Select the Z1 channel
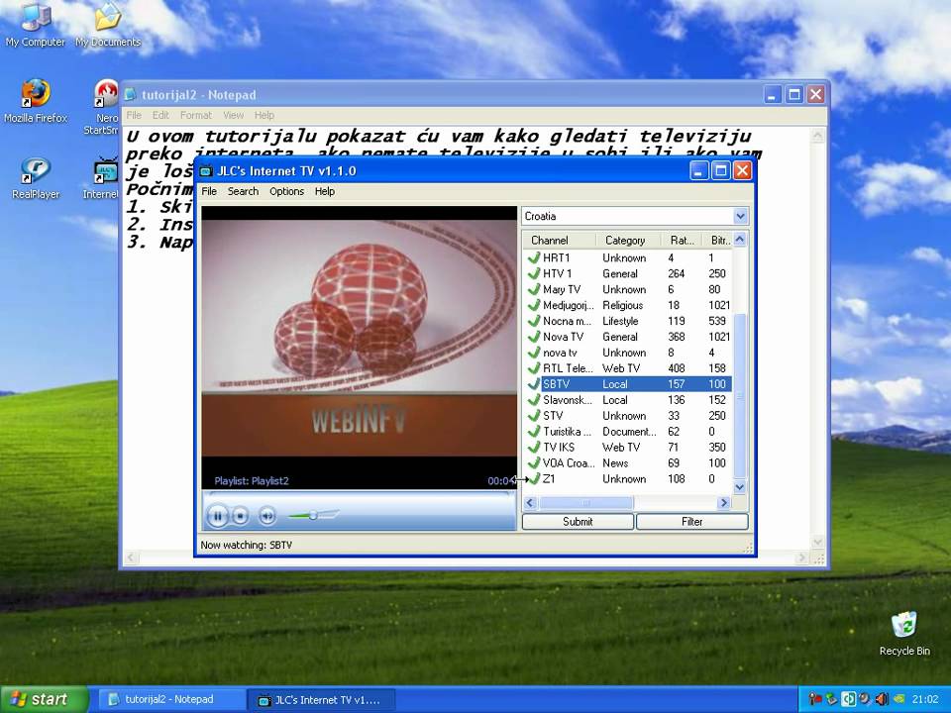 (x=628, y=478)
